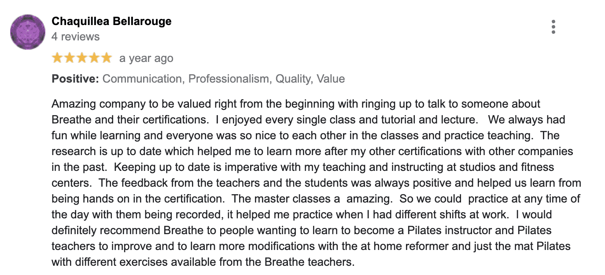The width and height of the screenshot is (605, 275).
Task: Click the "a year ago" timestamp
Action: coord(146,58)
